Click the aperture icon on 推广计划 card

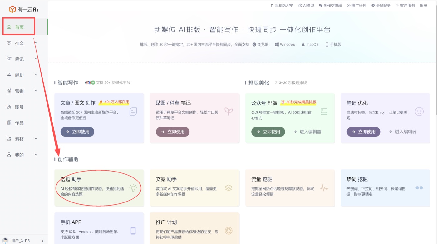click(x=229, y=231)
